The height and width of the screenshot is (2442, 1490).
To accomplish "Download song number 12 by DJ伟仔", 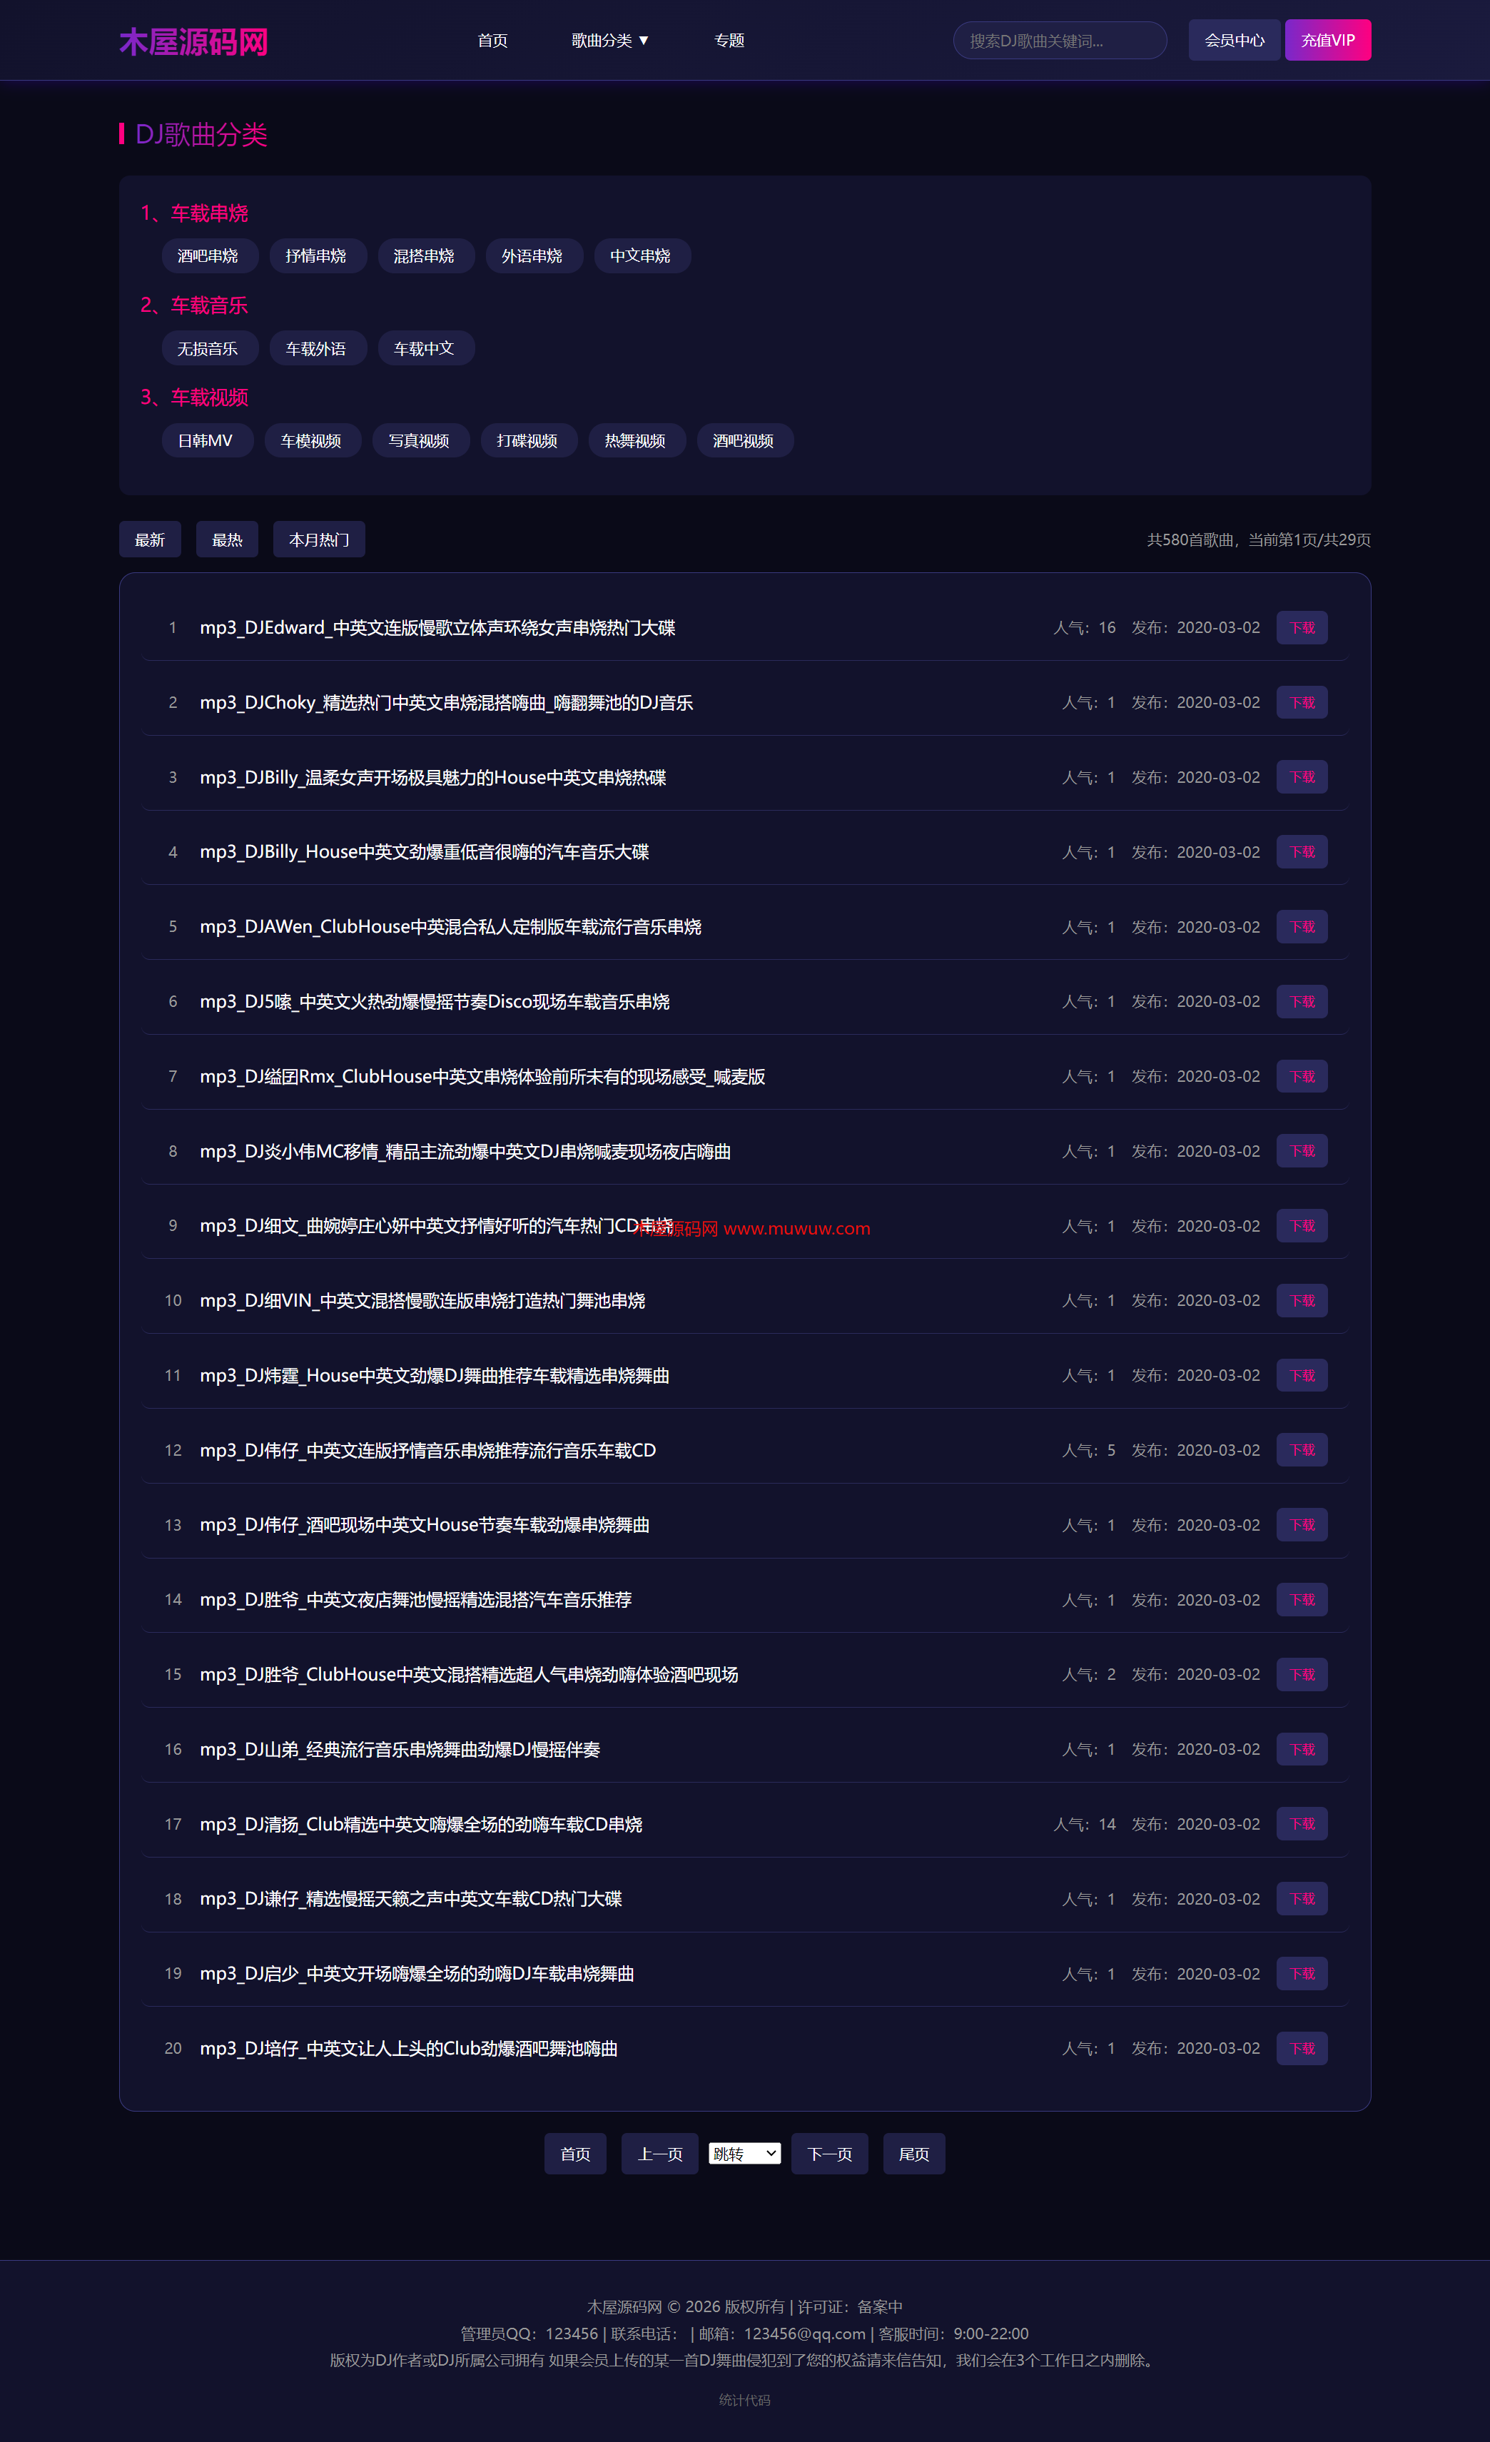I will (1302, 1450).
